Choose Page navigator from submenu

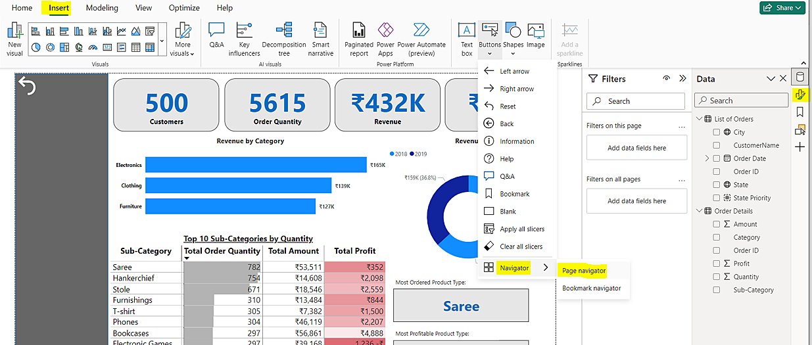[x=584, y=271]
